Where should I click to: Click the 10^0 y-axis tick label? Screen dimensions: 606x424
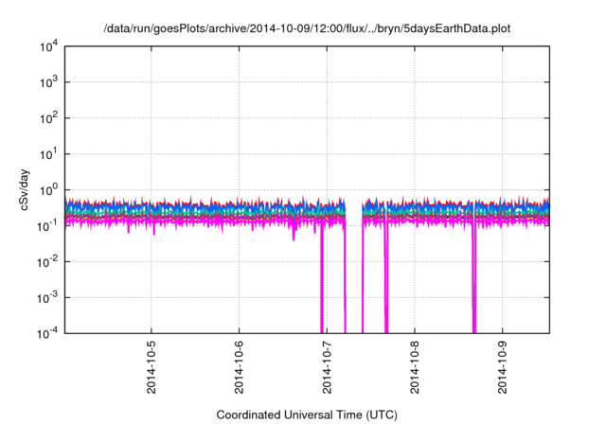coord(48,190)
